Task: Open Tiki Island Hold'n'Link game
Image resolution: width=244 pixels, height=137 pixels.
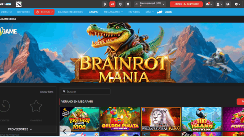Action: (202, 119)
